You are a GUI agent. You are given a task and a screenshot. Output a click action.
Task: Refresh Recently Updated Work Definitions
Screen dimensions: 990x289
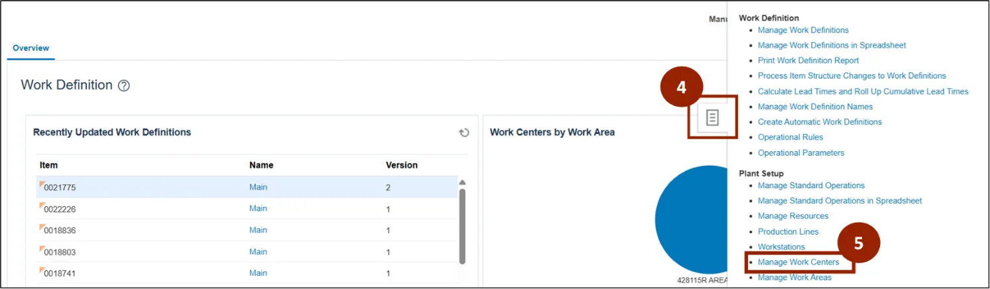pos(464,133)
